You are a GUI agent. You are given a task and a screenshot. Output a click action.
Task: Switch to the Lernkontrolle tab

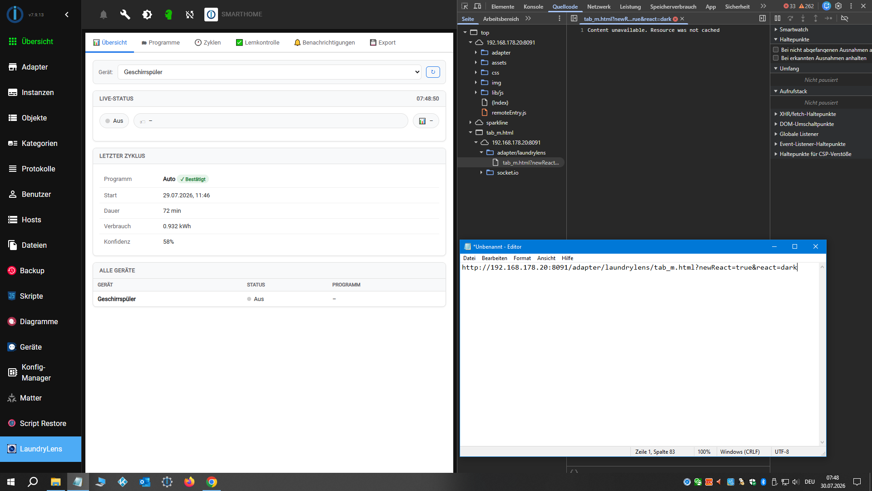258,43
